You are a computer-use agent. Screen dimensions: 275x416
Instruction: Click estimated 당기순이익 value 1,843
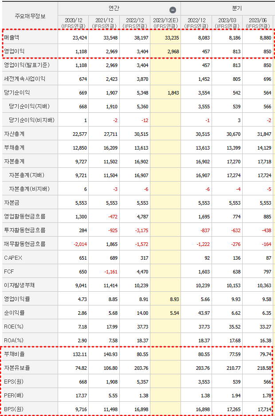click(173, 93)
